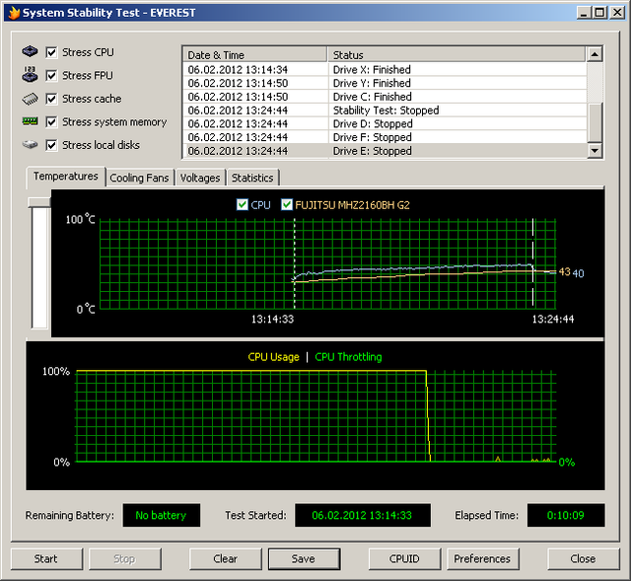Click the FPU icon beside Stress FPU

click(x=30, y=75)
